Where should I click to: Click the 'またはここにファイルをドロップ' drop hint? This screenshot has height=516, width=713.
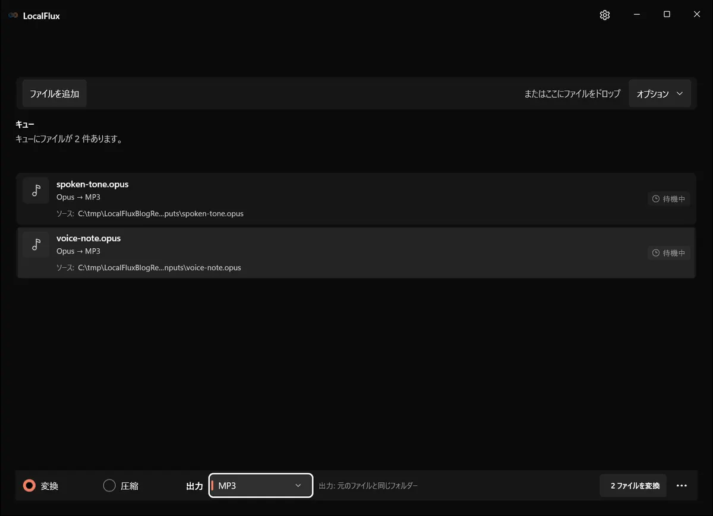coord(572,94)
